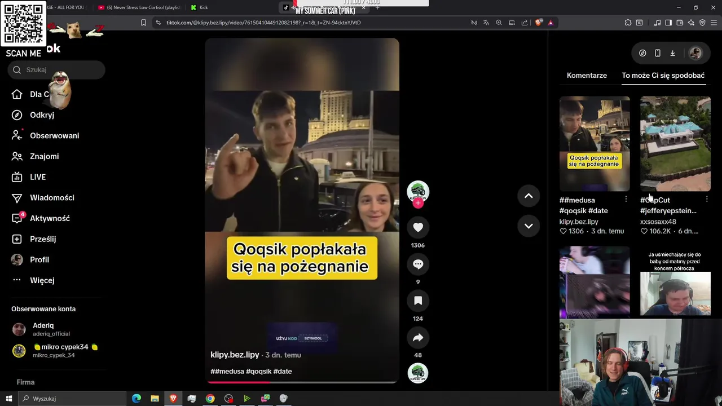
Task: Click the Brave Rewards triangle icon
Action: [551, 23]
